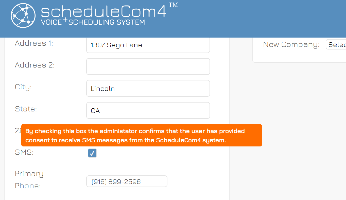Click the New Company label
This screenshot has height=200, width=346.
coord(291,44)
